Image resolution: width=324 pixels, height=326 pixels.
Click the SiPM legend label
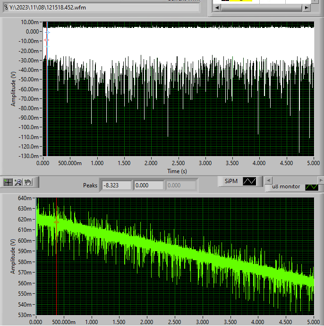click(x=230, y=181)
